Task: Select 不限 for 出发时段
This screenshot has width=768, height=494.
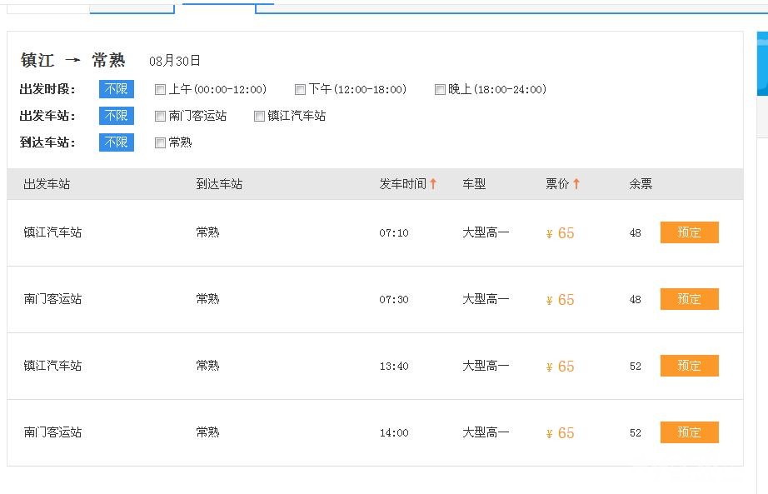Action: click(117, 89)
